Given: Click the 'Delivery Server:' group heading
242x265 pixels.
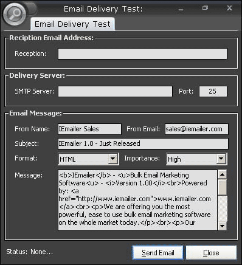Looking at the screenshot, I should point(37,75).
